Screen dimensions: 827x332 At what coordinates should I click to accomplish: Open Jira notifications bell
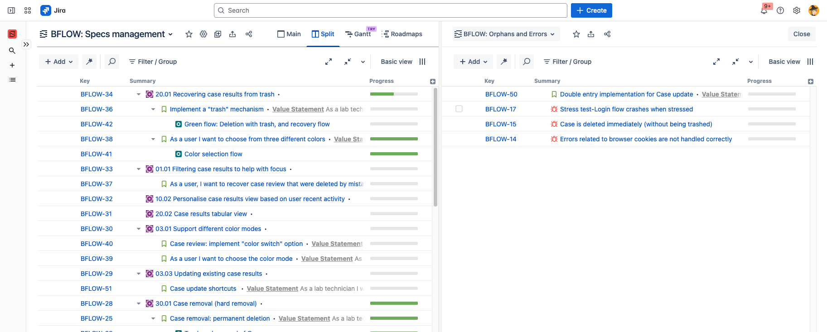[764, 10]
